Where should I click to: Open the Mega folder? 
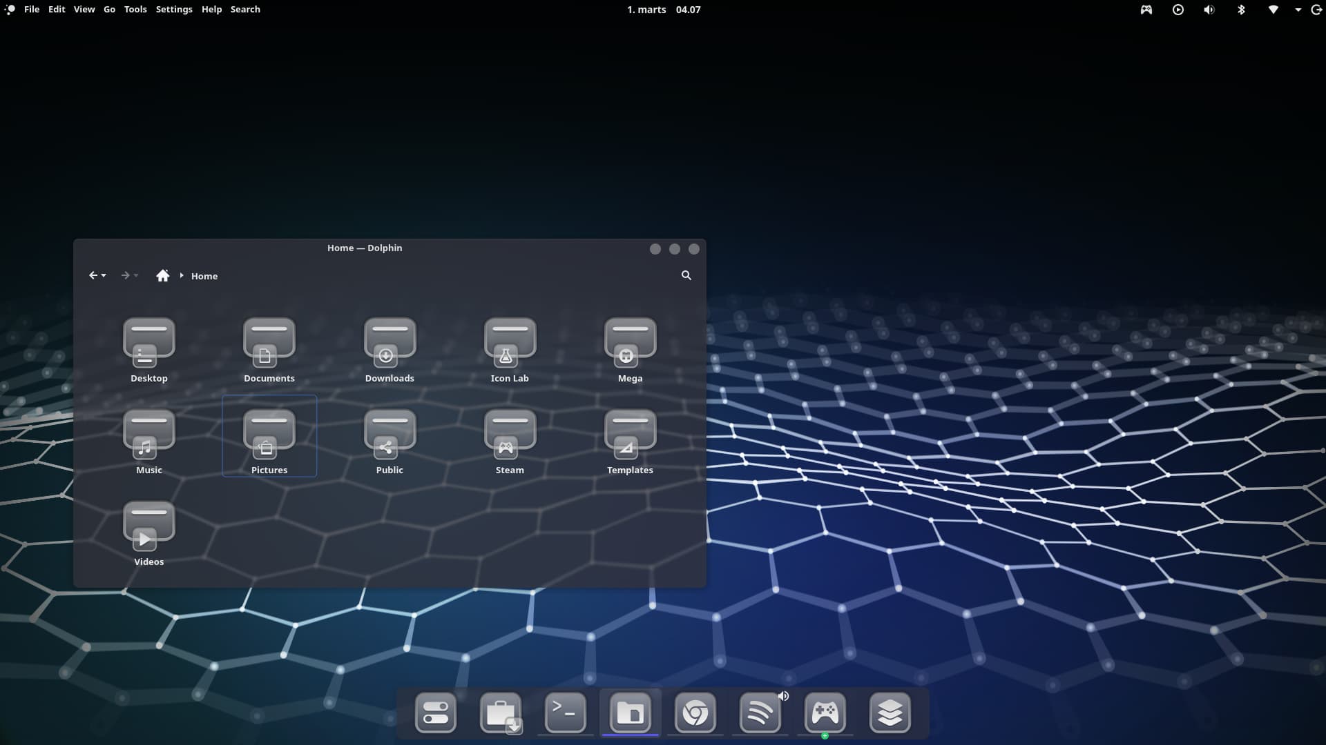point(630,349)
